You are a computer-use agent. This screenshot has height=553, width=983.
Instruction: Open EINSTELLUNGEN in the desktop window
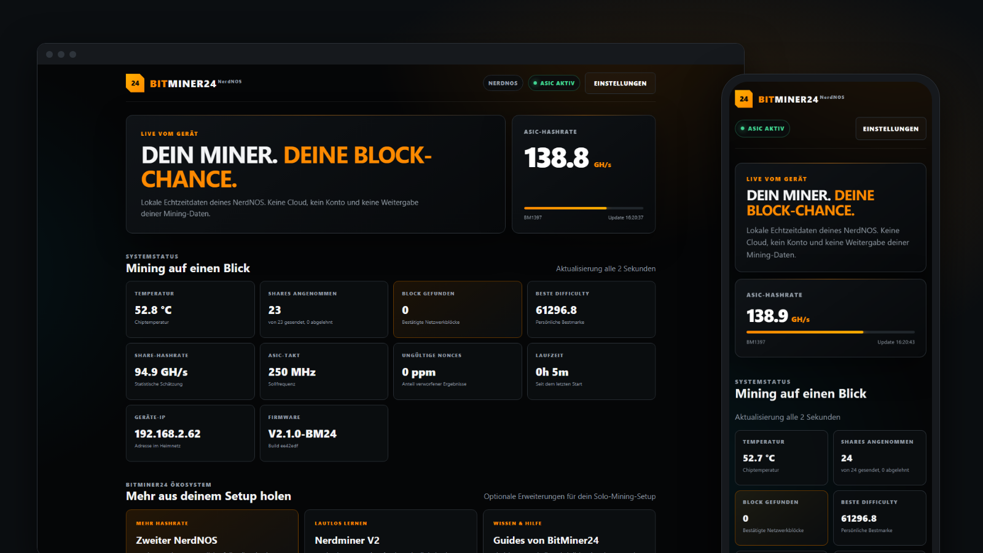(x=620, y=83)
